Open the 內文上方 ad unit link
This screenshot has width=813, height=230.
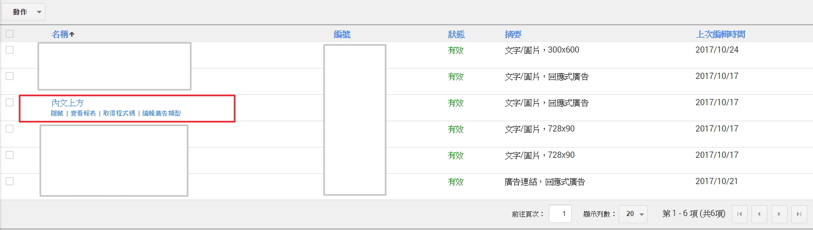click(x=67, y=103)
